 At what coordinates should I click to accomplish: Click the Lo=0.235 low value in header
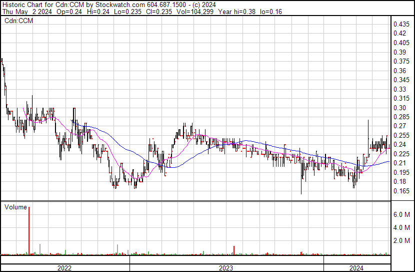pyautogui.click(x=128, y=12)
